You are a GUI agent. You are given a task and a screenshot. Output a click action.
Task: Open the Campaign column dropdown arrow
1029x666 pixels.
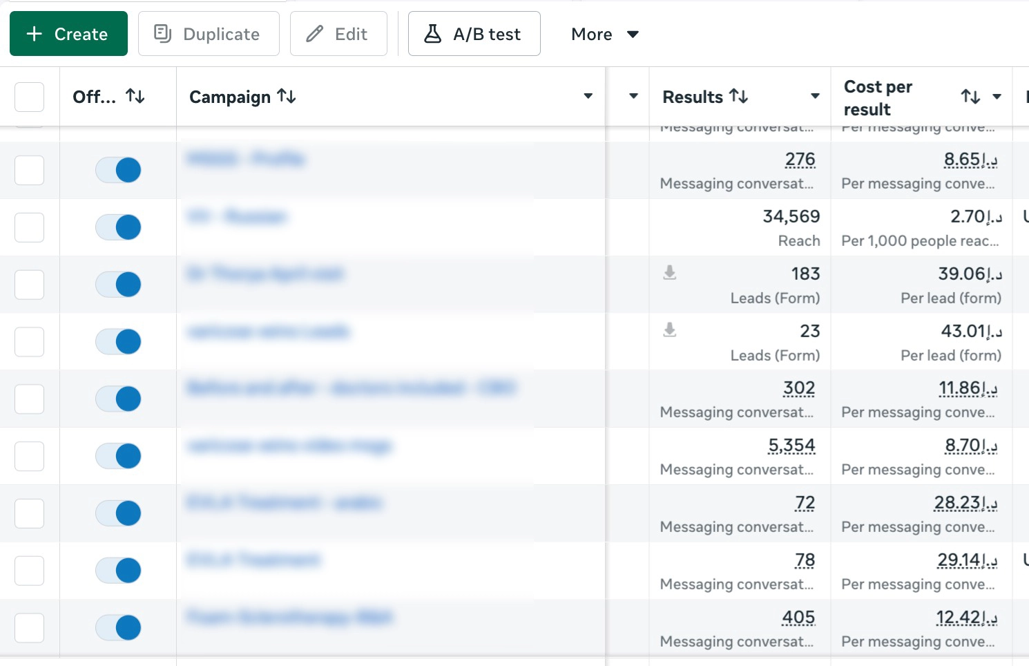(x=588, y=96)
